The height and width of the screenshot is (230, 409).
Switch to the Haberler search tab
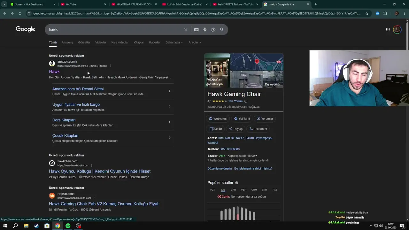155,42
